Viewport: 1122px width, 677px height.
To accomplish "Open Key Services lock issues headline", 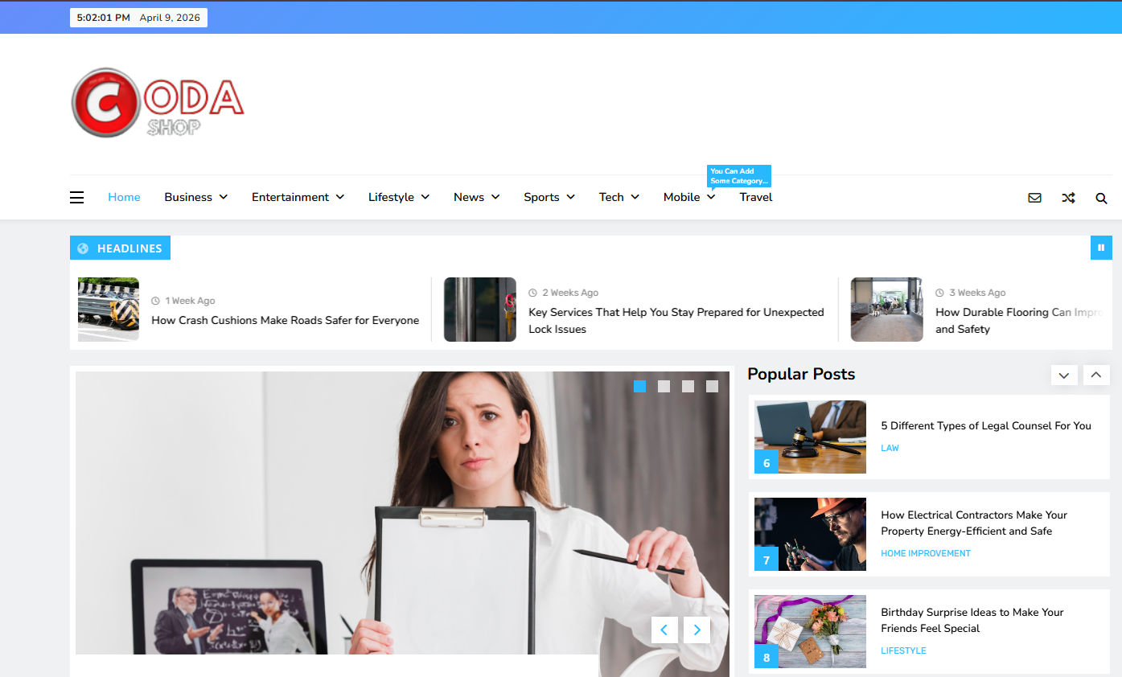I will [x=676, y=321].
